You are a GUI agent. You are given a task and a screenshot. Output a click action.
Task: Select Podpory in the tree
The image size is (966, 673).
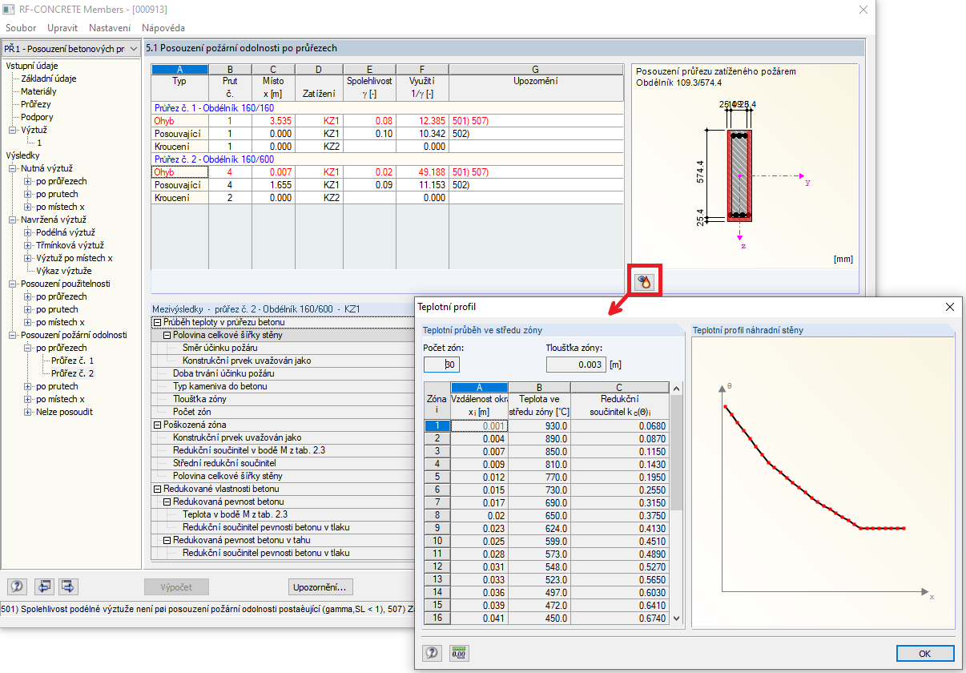click(x=37, y=117)
